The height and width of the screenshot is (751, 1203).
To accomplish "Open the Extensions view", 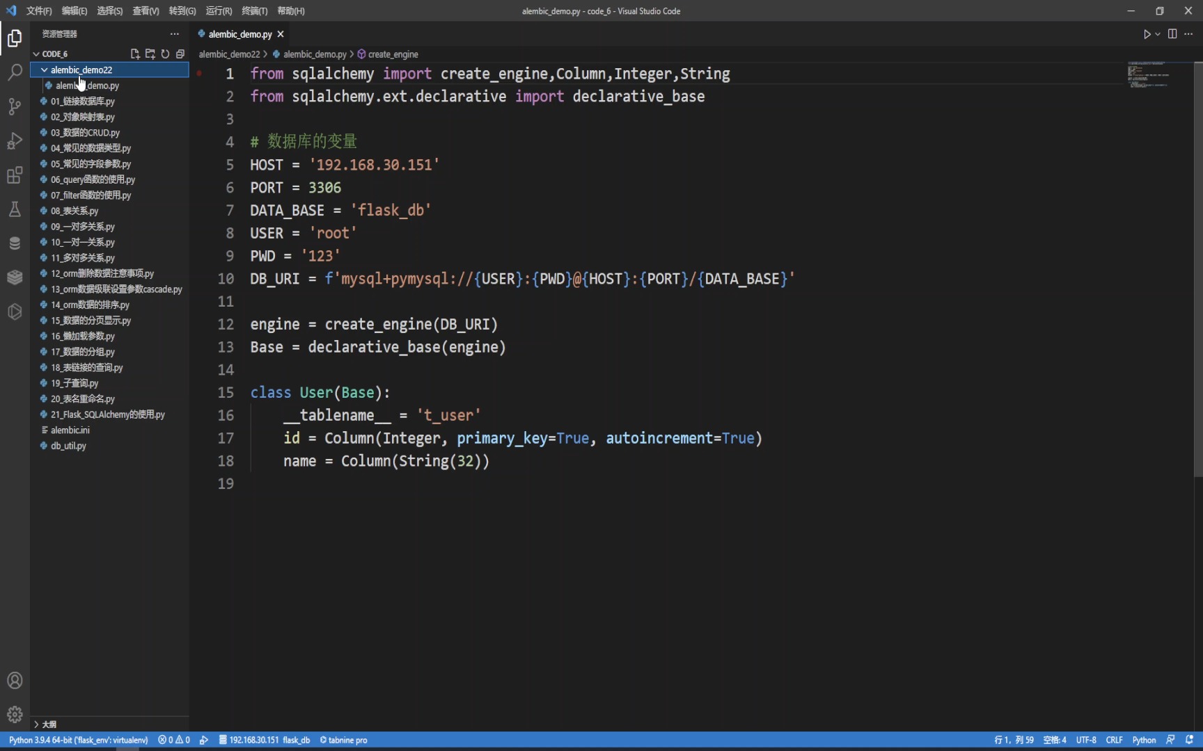I will [x=15, y=175].
